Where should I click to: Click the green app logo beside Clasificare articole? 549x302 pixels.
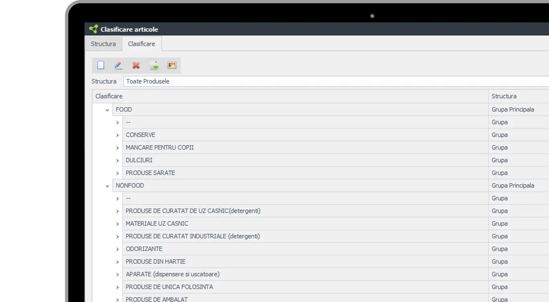[x=94, y=29]
